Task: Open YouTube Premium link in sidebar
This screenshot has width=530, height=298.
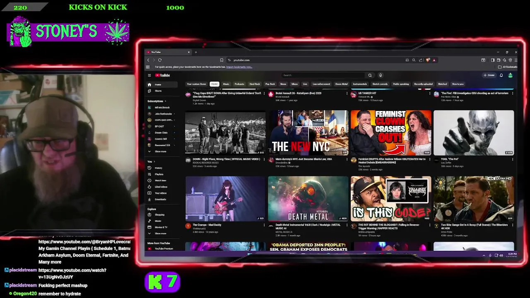Action: pos(162,249)
